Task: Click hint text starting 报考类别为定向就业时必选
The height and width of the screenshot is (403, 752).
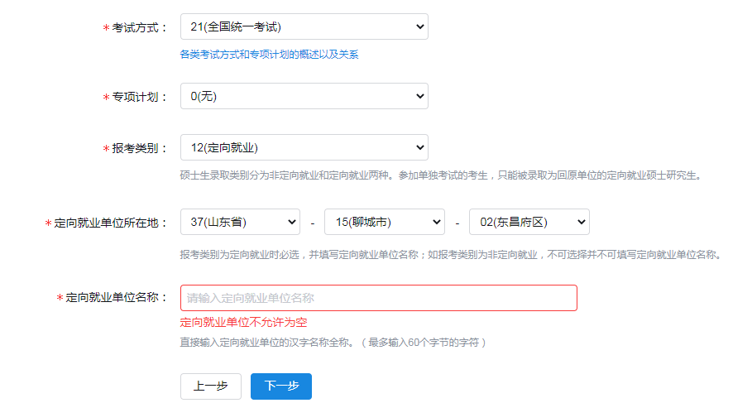Action: [451, 255]
